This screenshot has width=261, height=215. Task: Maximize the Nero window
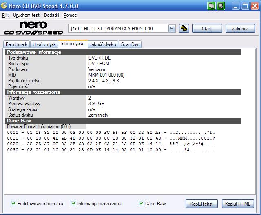coord(245,6)
